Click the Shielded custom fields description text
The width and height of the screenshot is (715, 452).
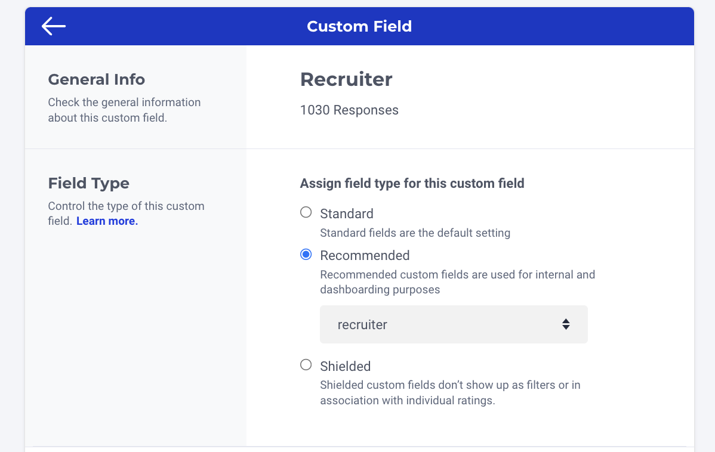450,393
